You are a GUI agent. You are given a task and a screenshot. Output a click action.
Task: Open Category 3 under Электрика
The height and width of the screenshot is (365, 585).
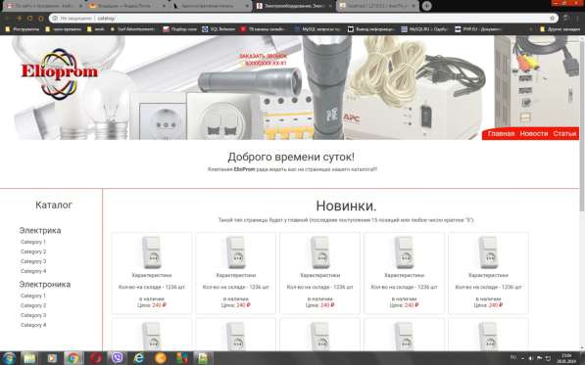[33, 261]
